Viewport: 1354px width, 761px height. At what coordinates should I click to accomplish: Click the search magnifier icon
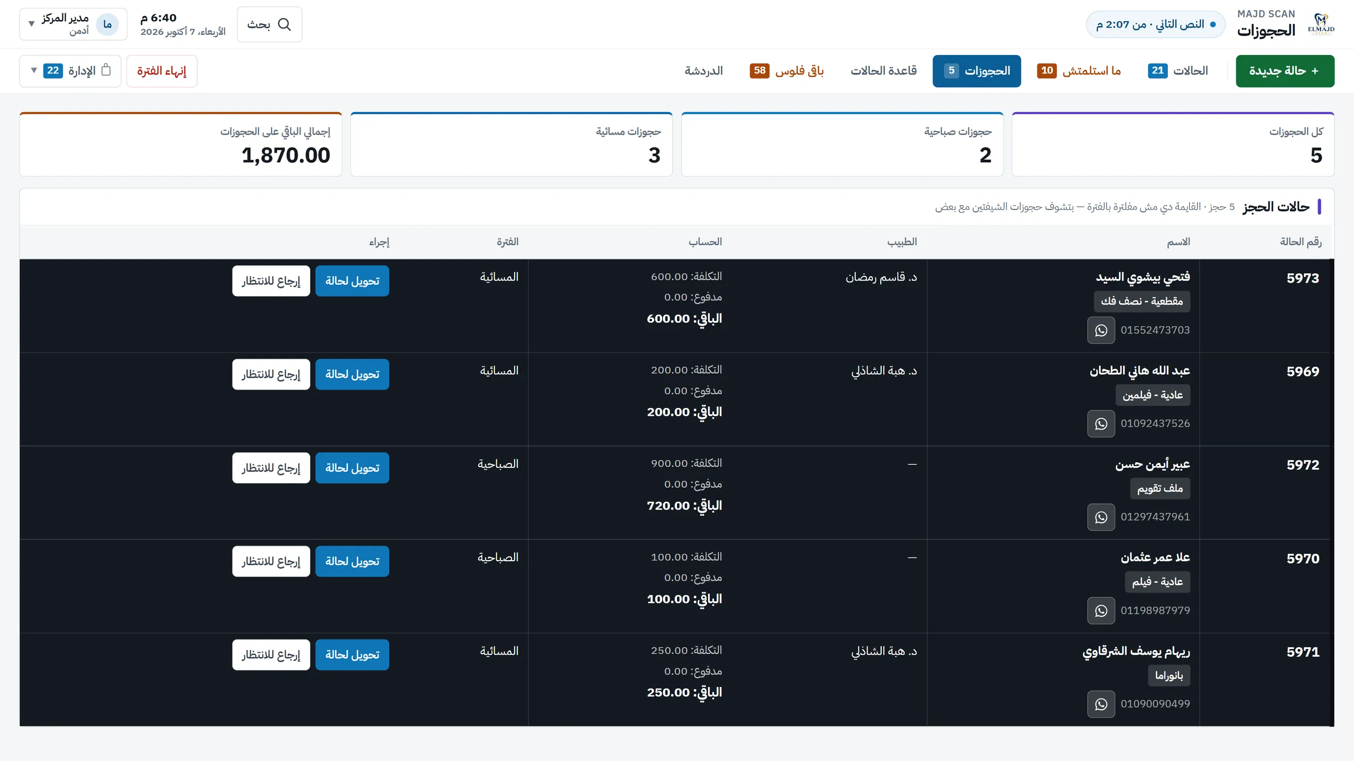(285, 24)
